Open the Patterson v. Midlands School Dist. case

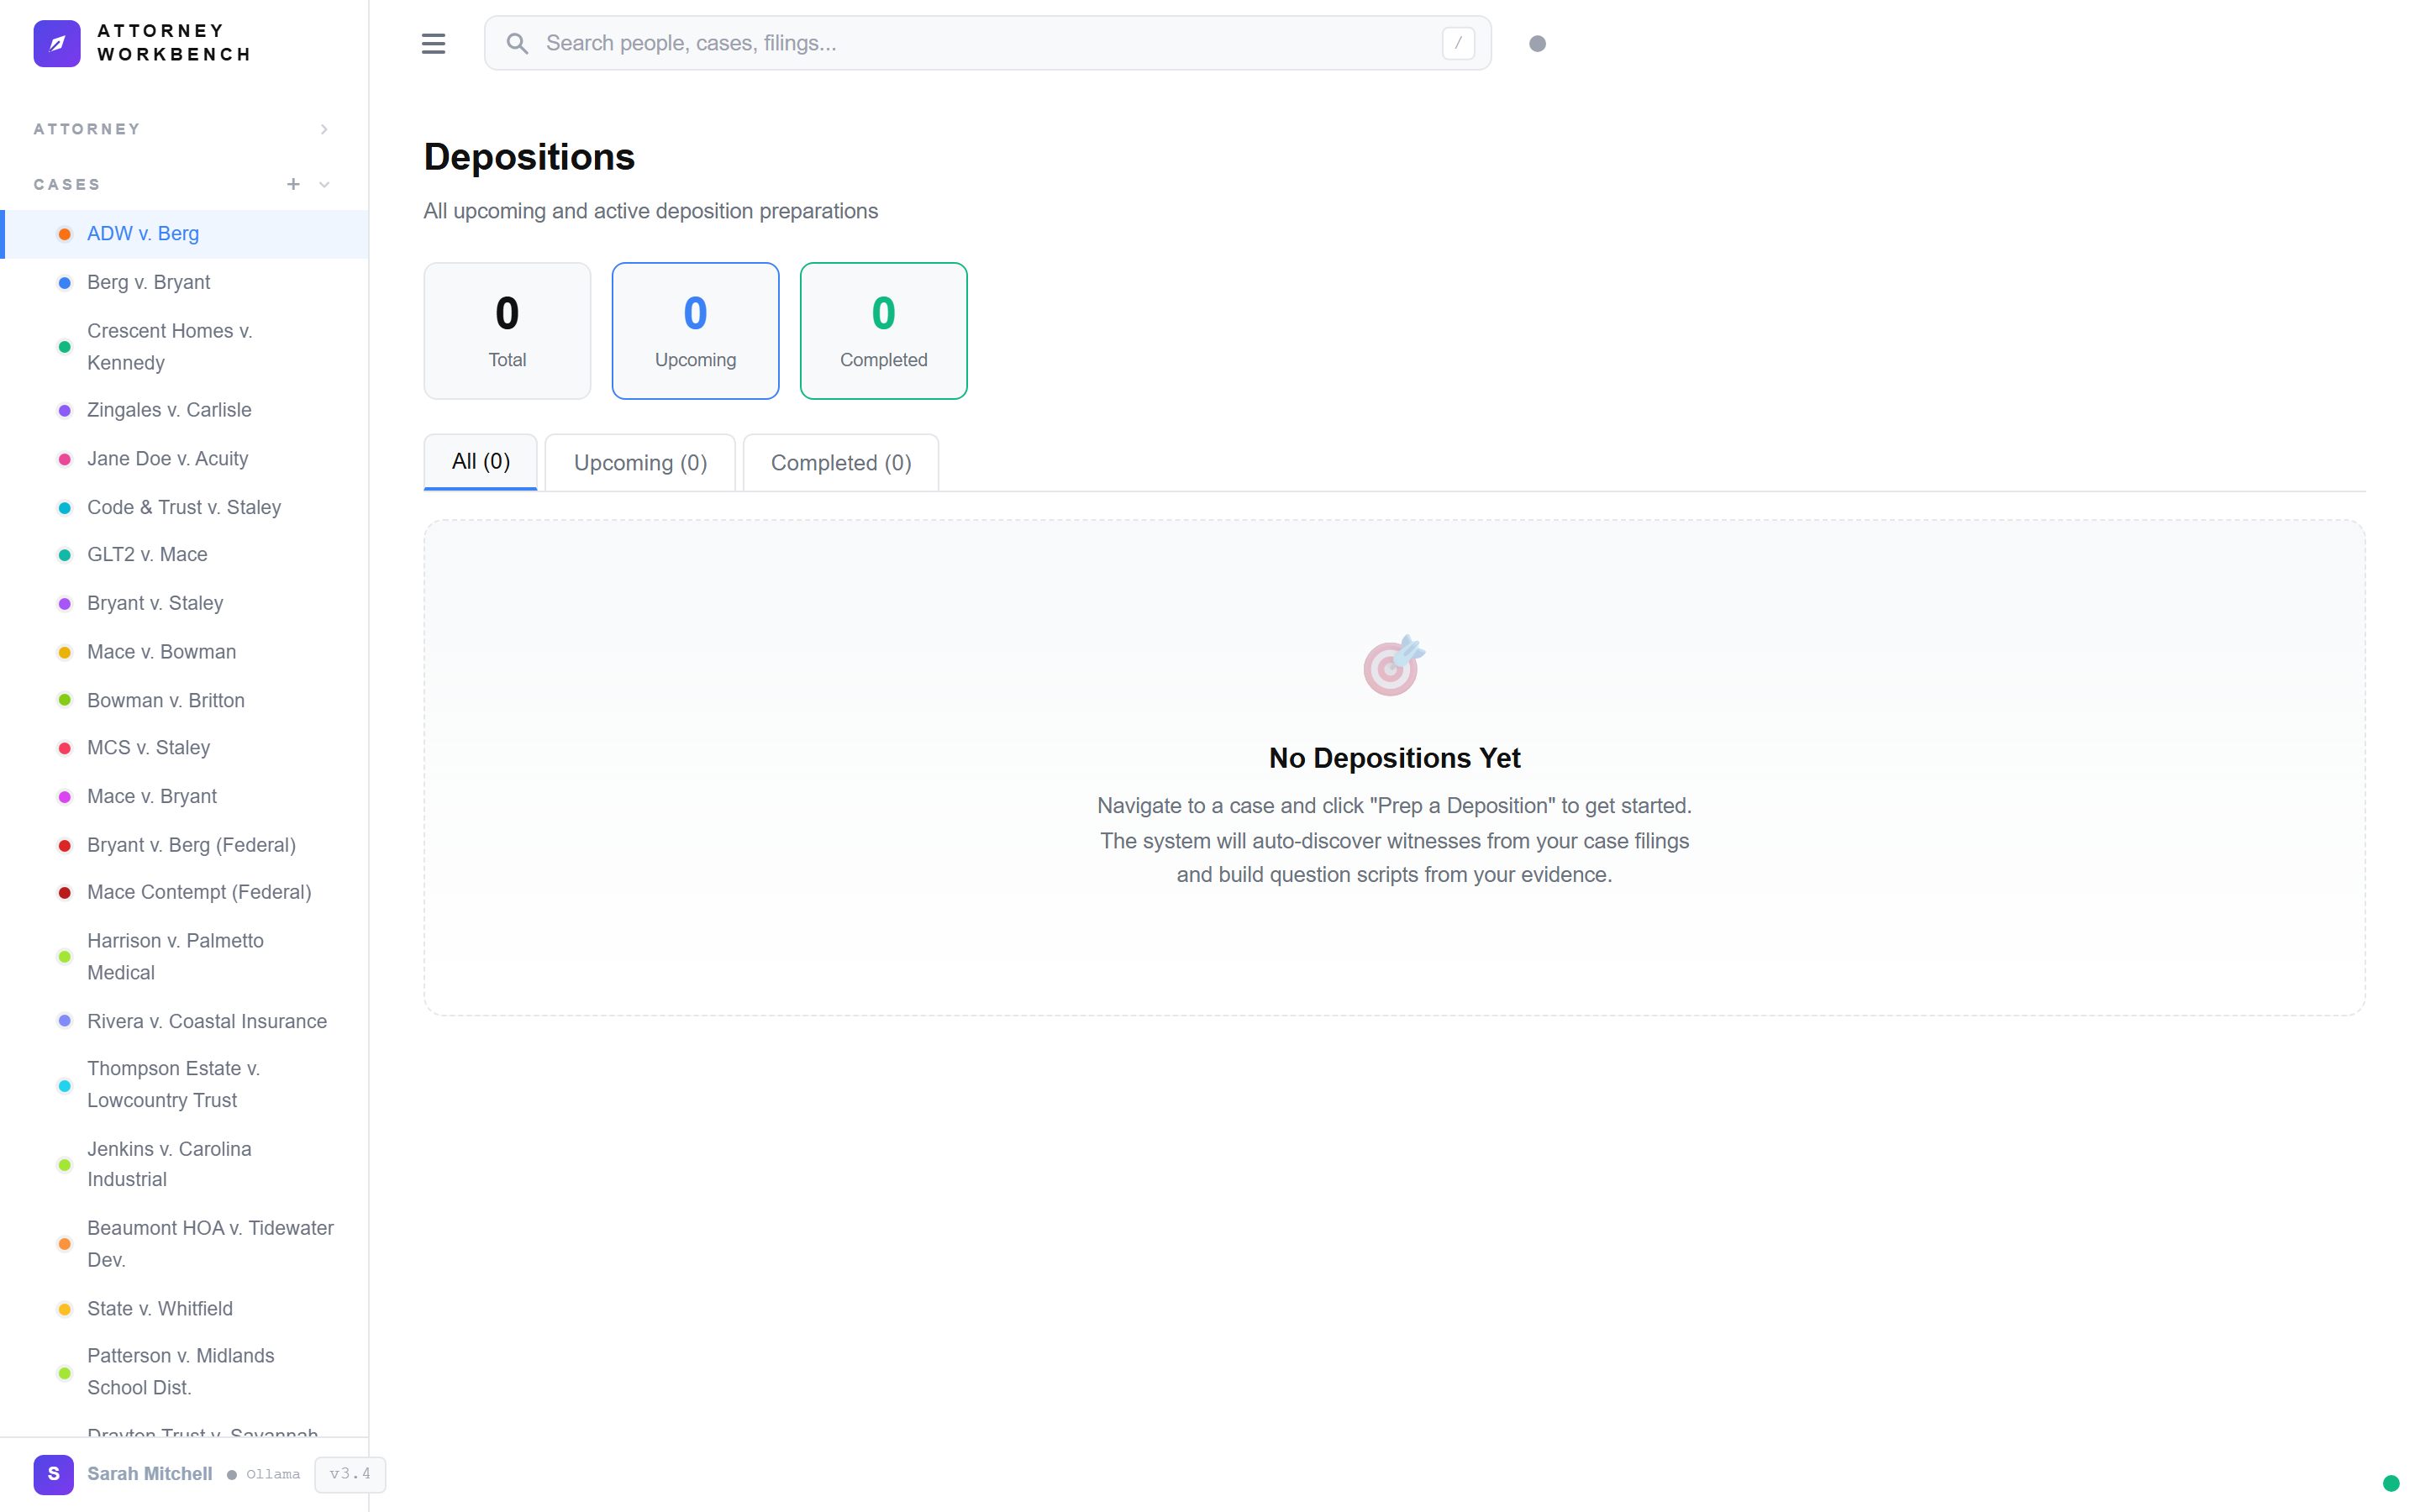(x=181, y=1371)
